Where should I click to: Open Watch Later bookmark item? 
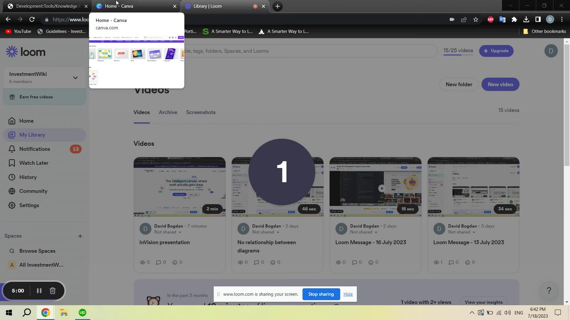(x=12, y=163)
